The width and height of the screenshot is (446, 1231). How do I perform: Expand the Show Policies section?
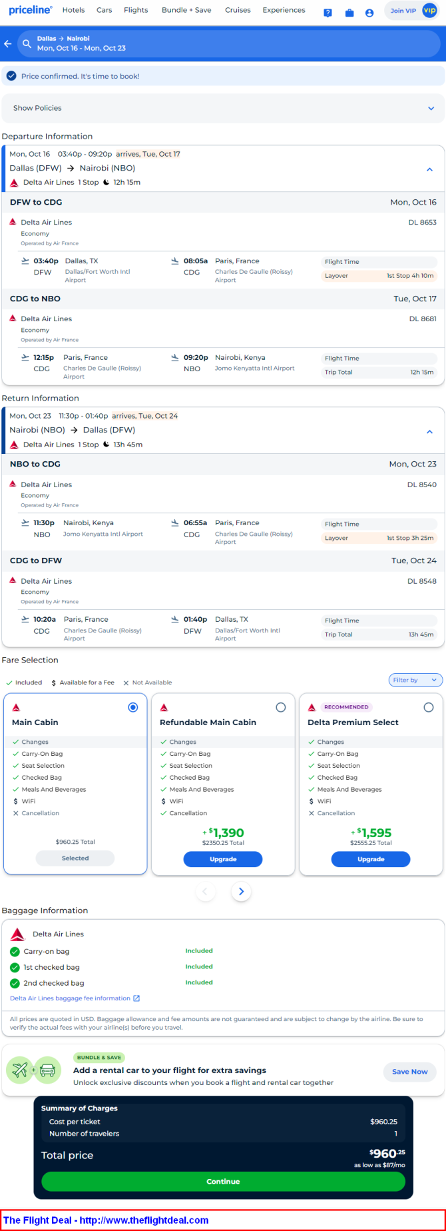point(223,108)
